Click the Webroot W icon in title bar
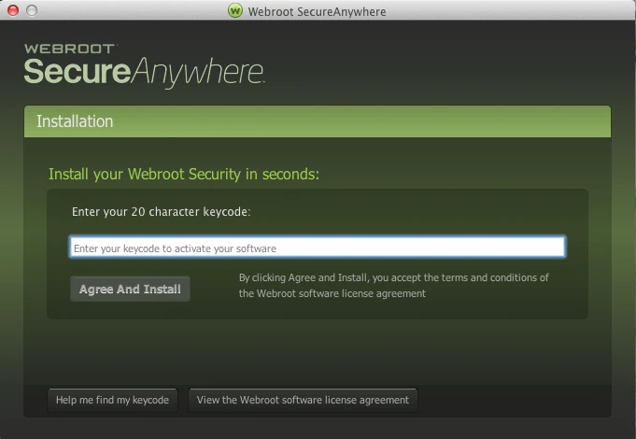This screenshot has height=439, width=636. (x=235, y=10)
